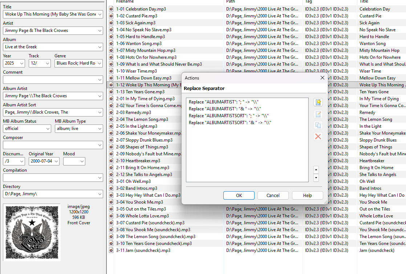Click the red Delete action icon
The width and height of the screenshot is (406, 274).
pyautogui.click(x=318, y=136)
